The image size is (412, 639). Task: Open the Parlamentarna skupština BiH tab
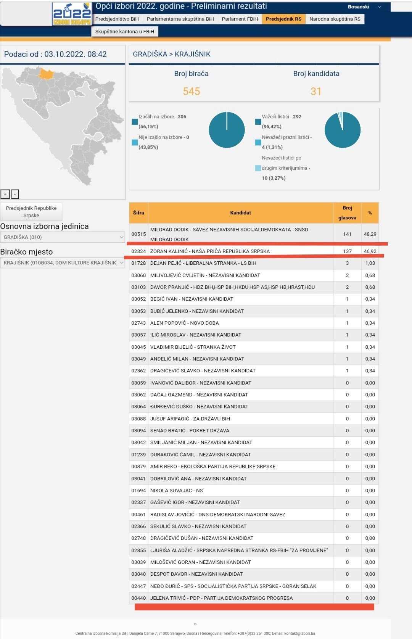[180, 19]
